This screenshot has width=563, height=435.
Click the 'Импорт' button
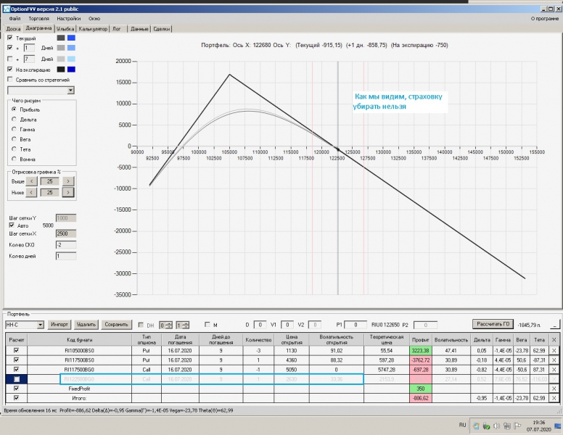click(59, 325)
